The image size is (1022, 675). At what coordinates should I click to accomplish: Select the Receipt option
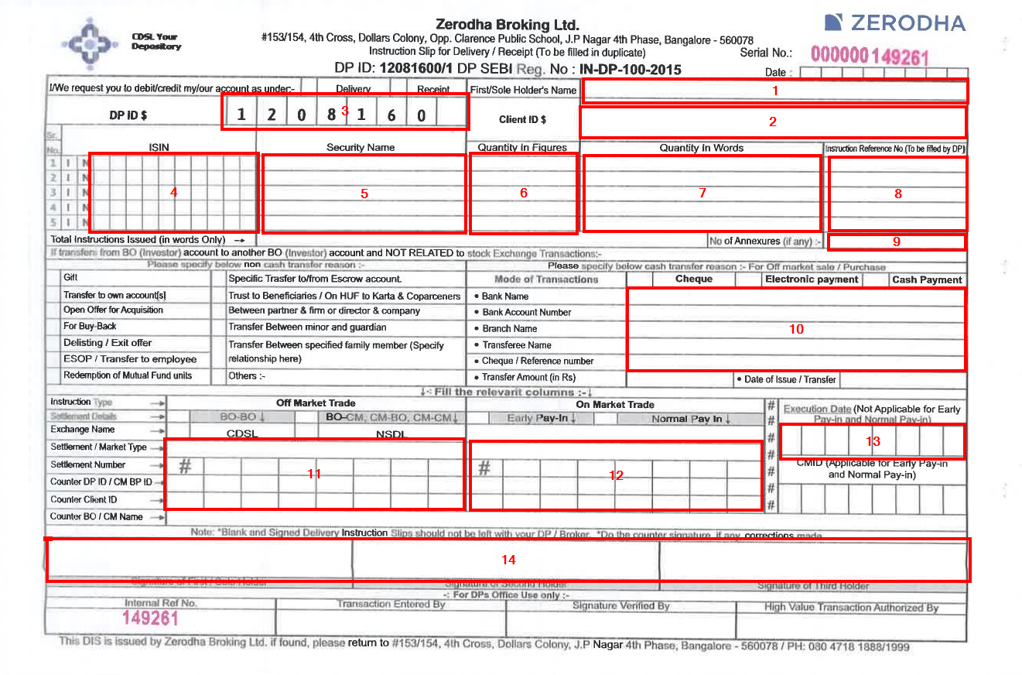pyautogui.click(x=433, y=89)
